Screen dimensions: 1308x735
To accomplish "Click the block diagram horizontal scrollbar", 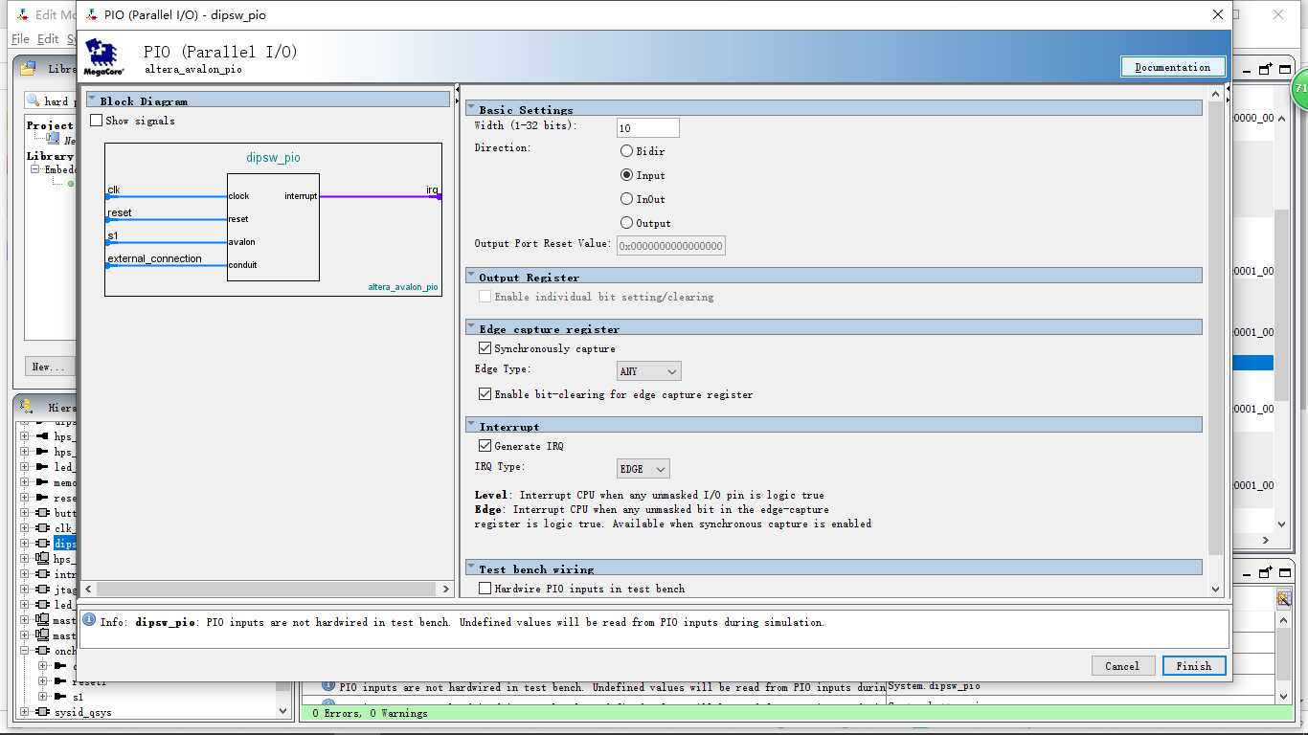I will coord(267,589).
